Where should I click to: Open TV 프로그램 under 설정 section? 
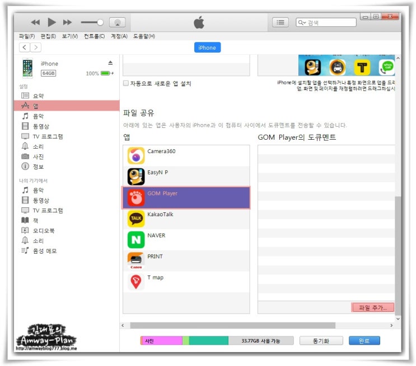[x=66, y=136]
